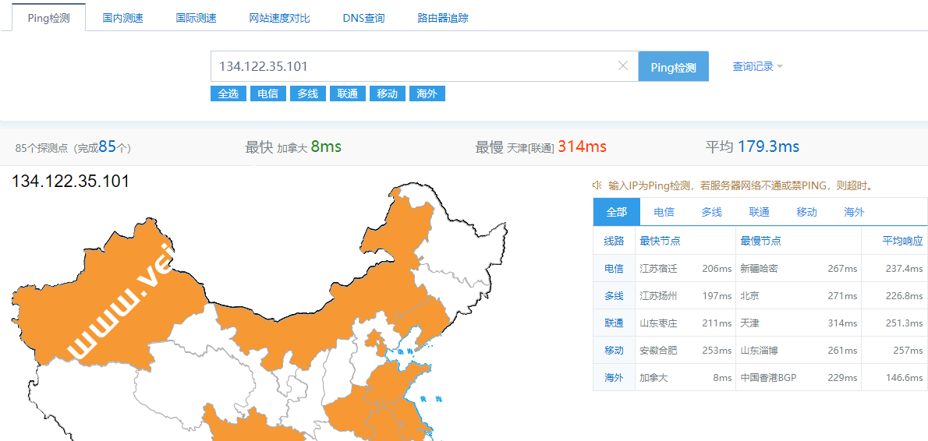This screenshot has width=928, height=441.
Task: Click the 最慢 314ms summary value
Action: (582, 146)
